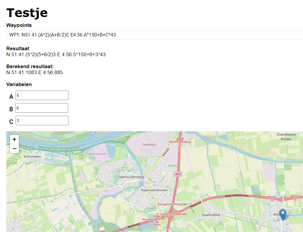Click the substituted formula under Resultaat

[56, 55]
